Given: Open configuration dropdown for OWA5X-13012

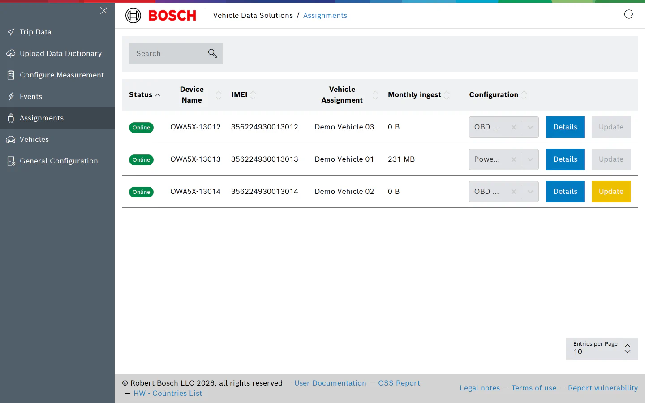Looking at the screenshot, I should tap(530, 127).
